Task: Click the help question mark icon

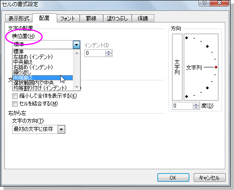Action: 204,3
